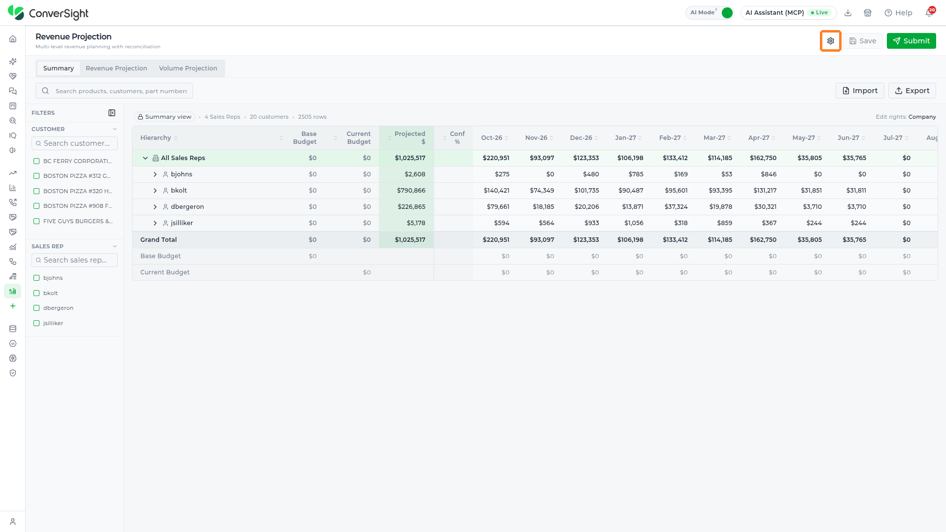Focus the Search customer filter field
The image size is (946, 532).
(74, 143)
